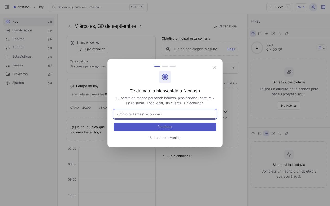Click the Continuar button
This screenshot has width=330, height=206.
[165, 127]
